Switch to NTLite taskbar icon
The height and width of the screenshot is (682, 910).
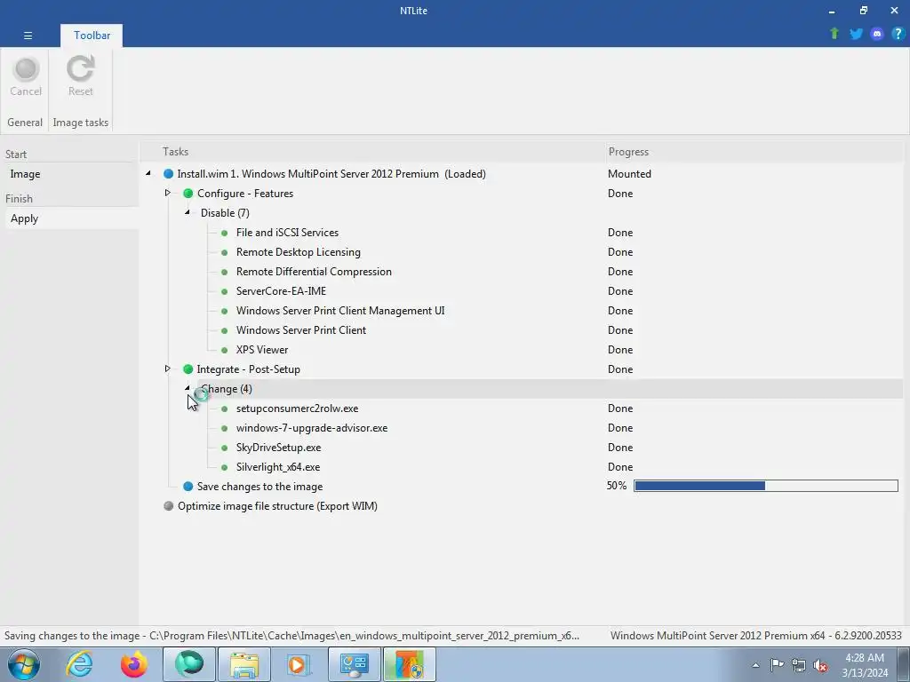tap(409, 664)
